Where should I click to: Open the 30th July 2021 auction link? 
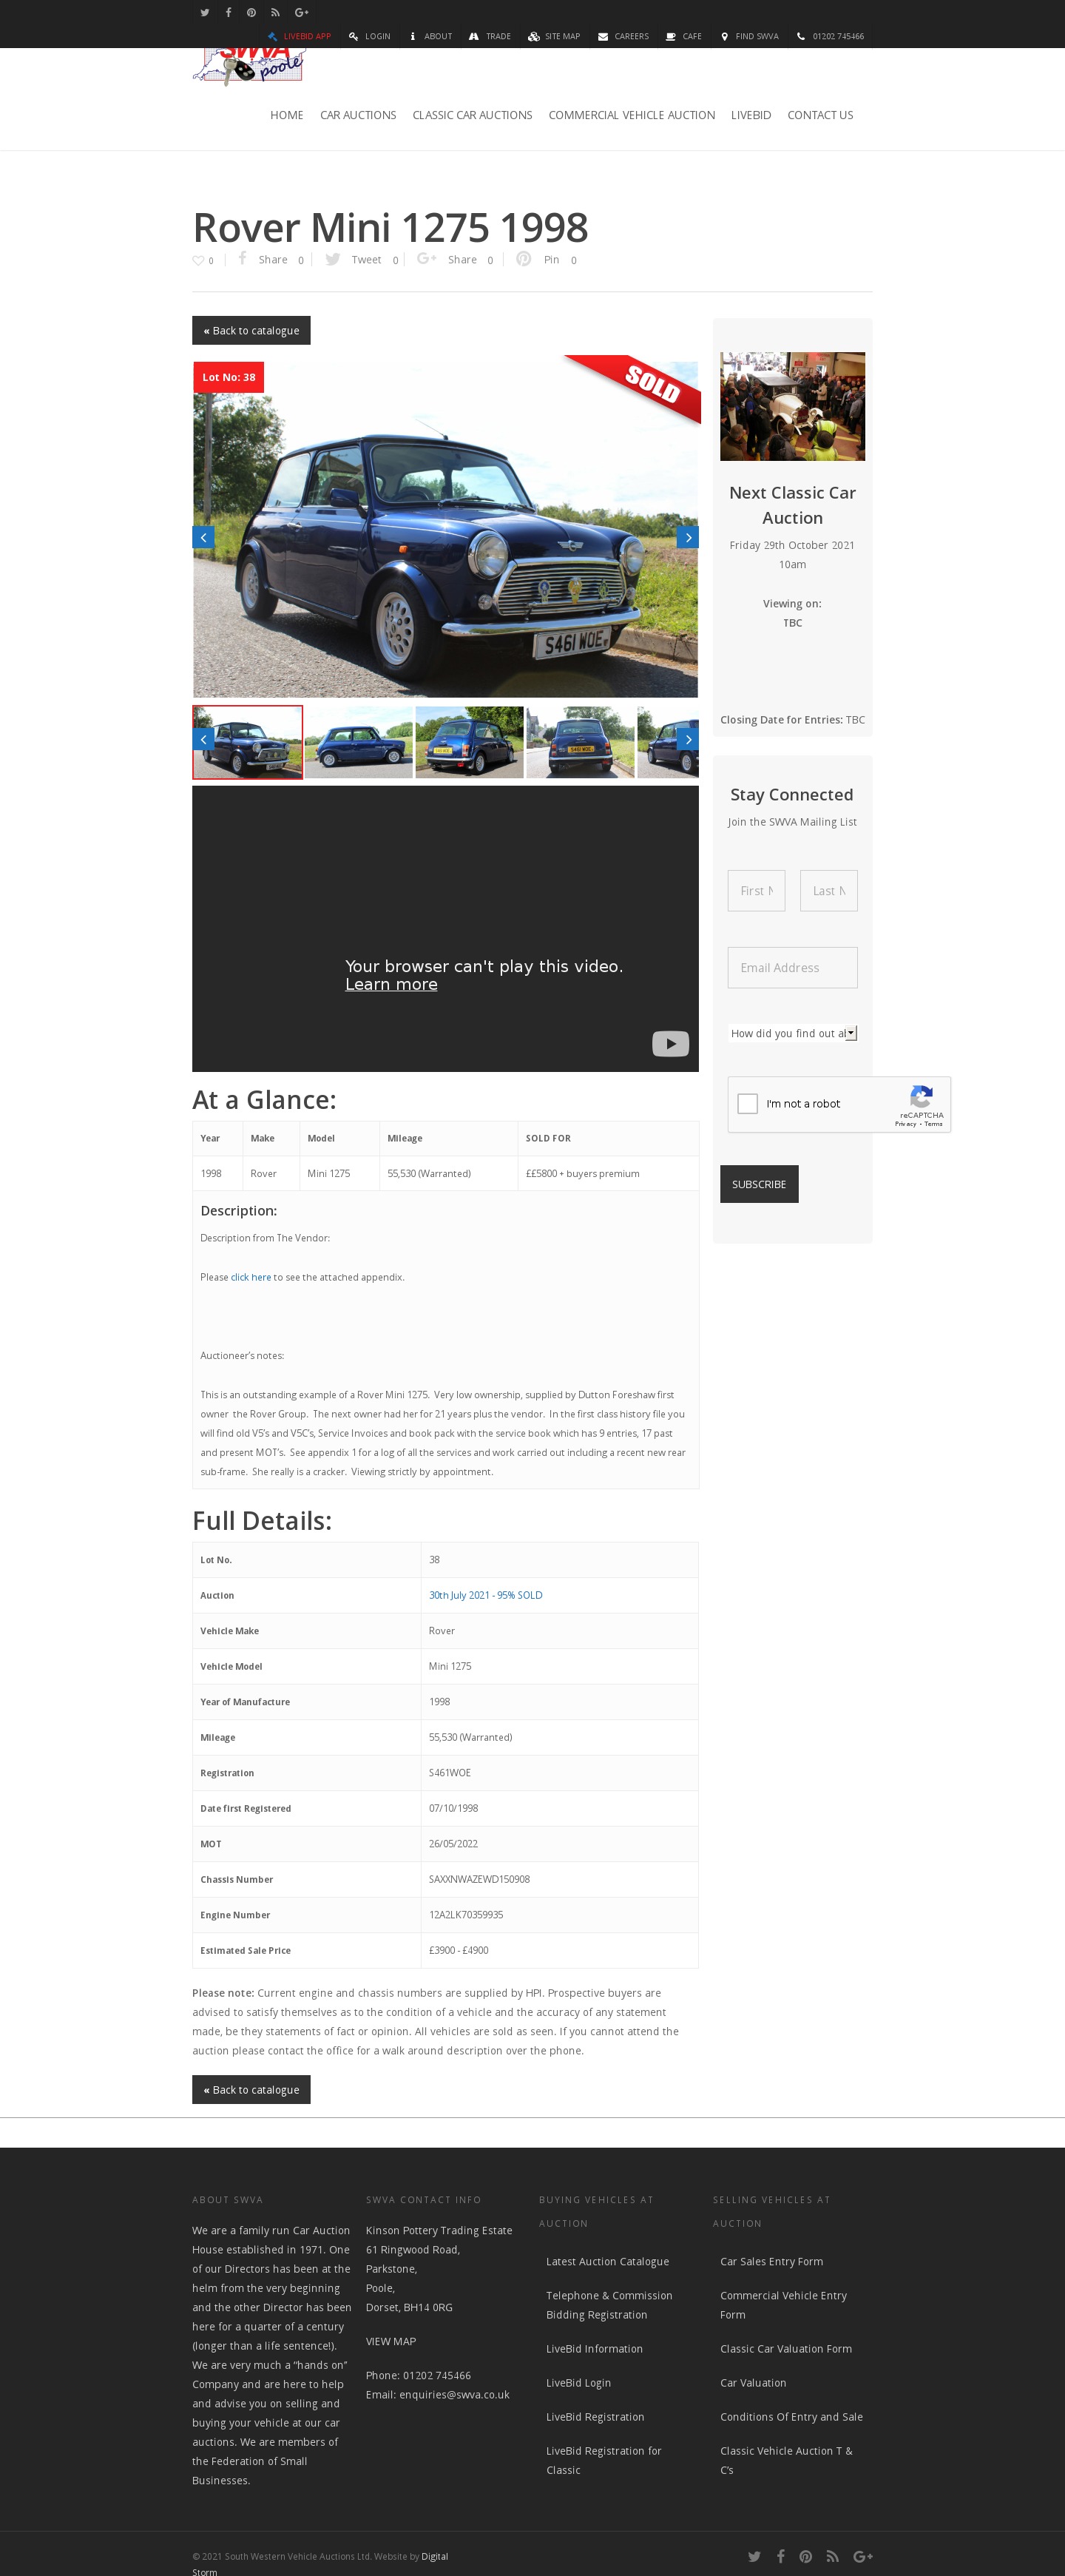pos(486,1595)
